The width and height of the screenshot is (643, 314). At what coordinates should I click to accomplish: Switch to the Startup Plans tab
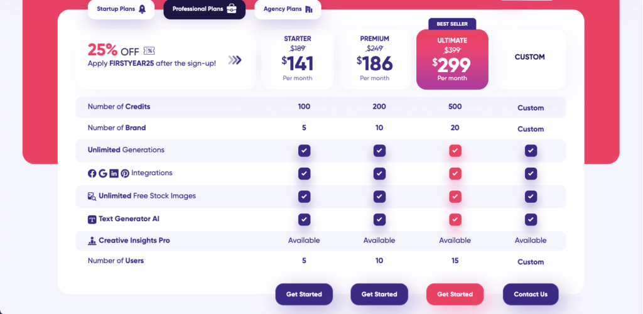coord(121,9)
